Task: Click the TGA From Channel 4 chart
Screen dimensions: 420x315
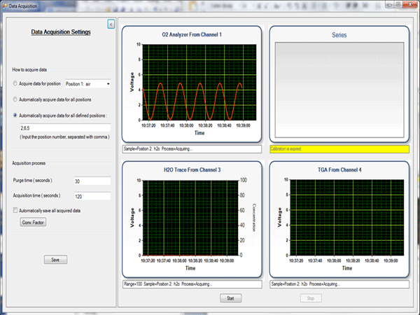Action: (x=339, y=219)
